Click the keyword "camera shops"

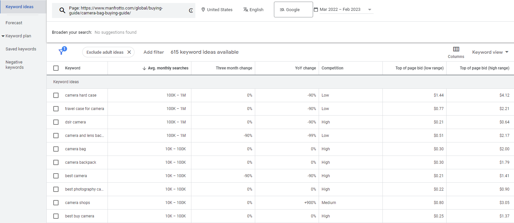coord(78,203)
